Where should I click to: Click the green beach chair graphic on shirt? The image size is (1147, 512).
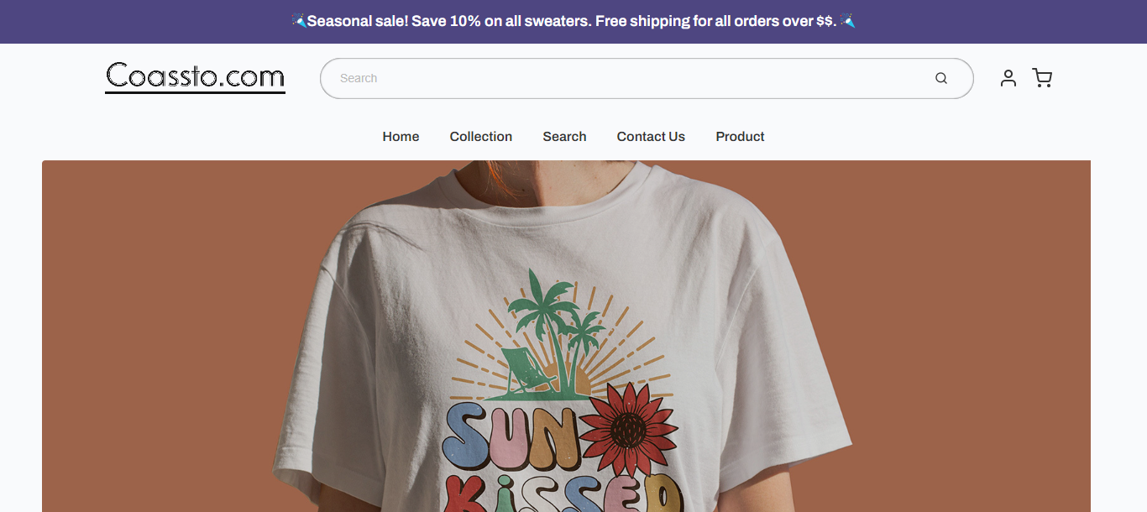[x=525, y=371]
